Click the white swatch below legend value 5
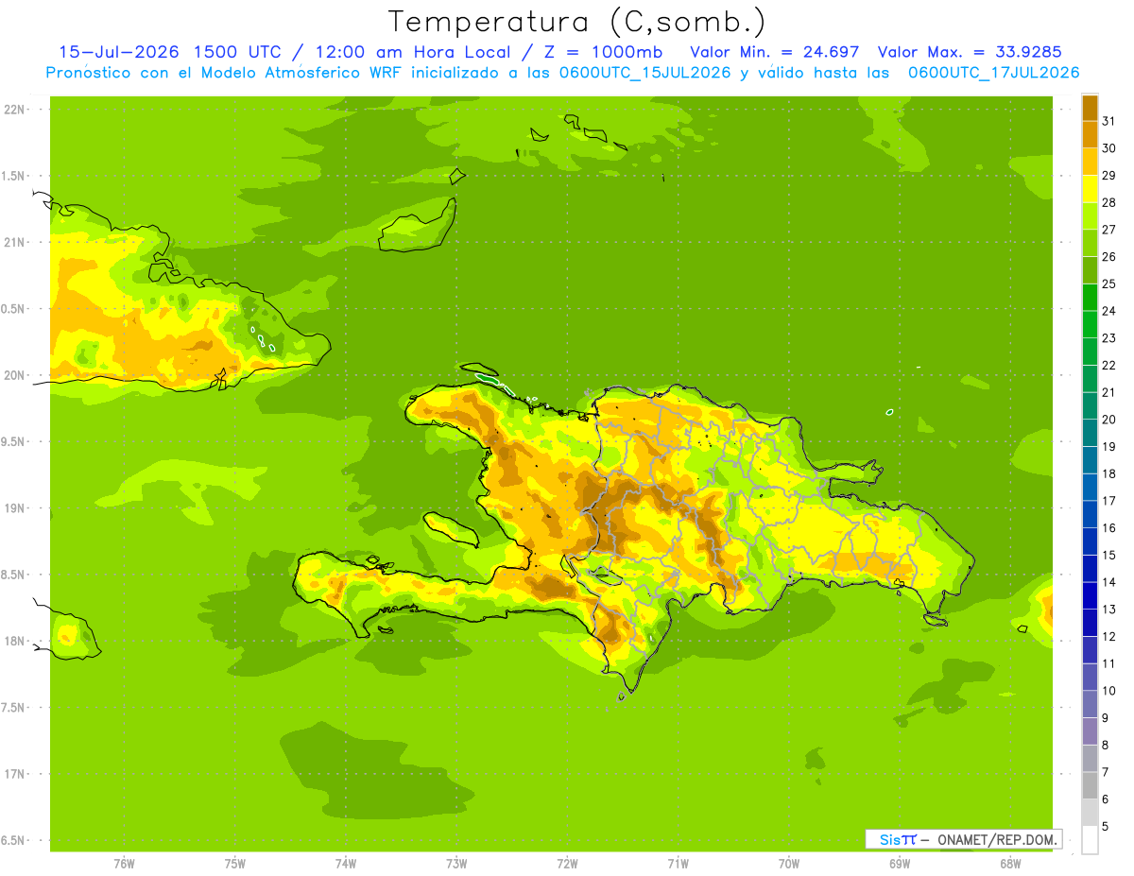 tap(1090, 840)
